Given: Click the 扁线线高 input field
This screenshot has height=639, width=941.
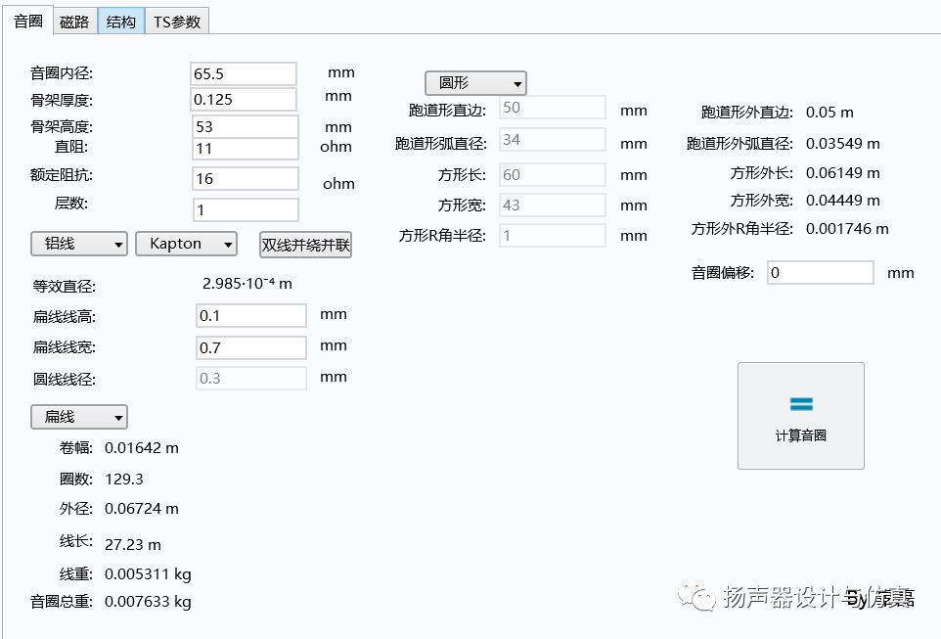Looking at the screenshot, I should tap(250, 316).
